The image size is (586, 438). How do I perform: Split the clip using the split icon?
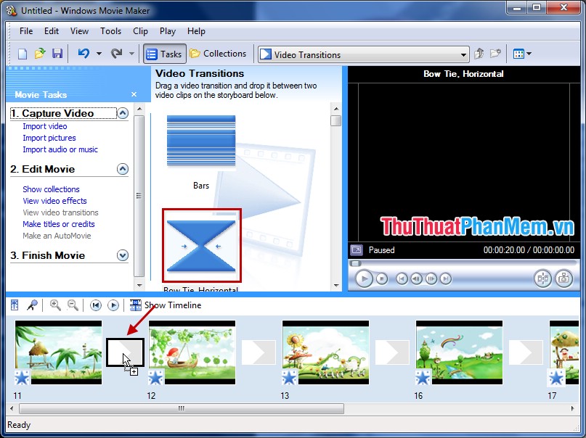coord(543,278)
